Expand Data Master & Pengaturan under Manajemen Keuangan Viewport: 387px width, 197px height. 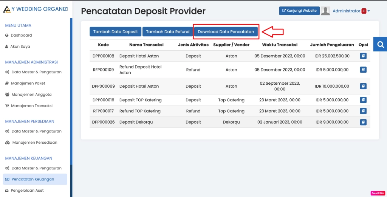pyautogui.click(x=36, y=168)
